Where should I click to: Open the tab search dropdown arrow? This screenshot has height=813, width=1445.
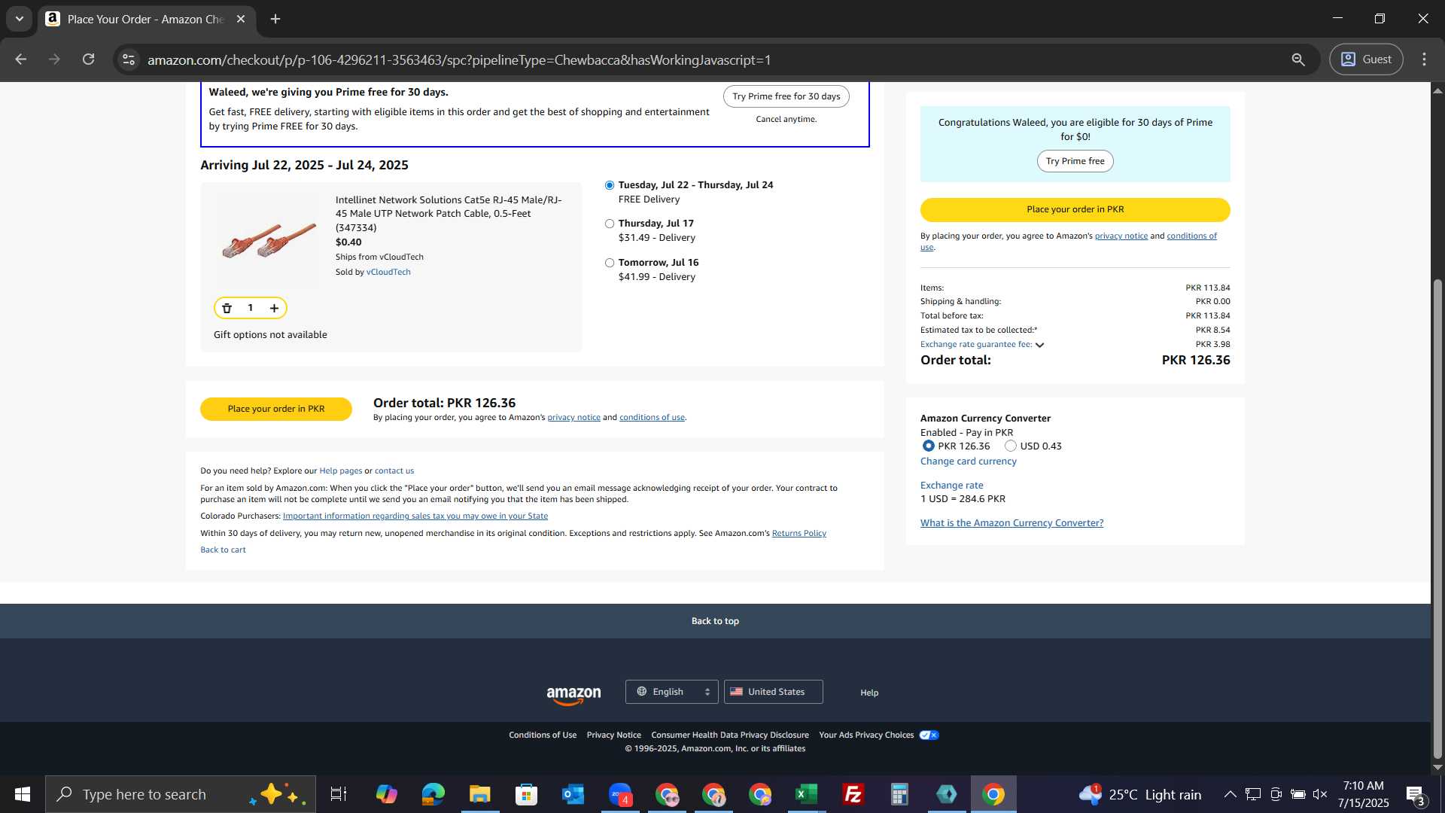[x=20, y=19]
